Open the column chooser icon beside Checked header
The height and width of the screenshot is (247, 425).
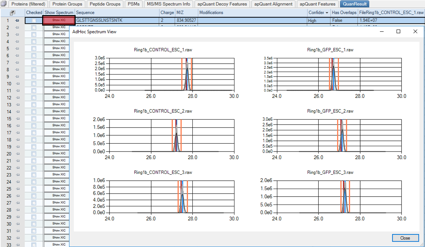pos(13,13)
